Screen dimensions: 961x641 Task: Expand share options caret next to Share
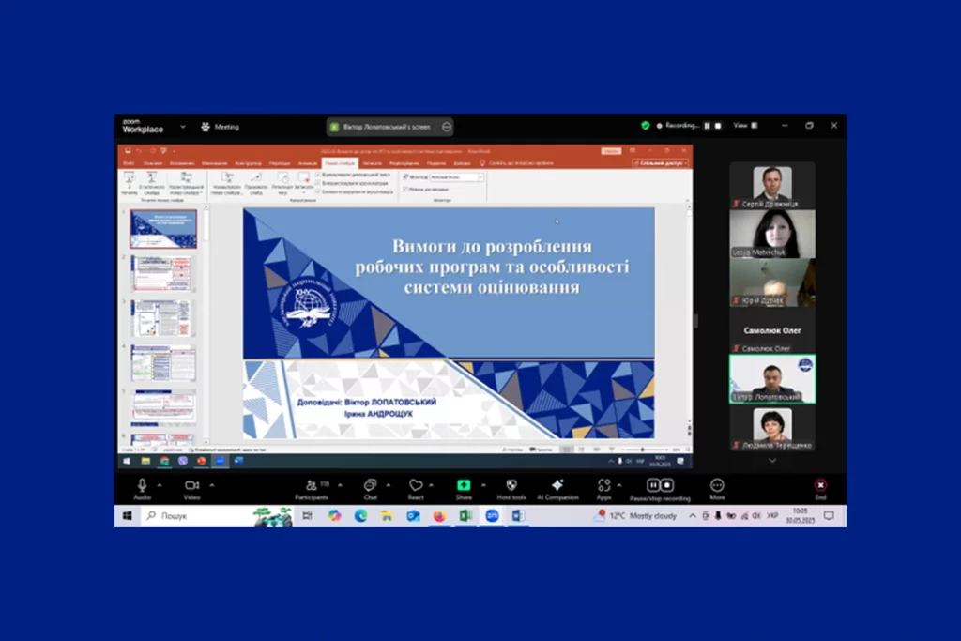click(x=483, y=484)
